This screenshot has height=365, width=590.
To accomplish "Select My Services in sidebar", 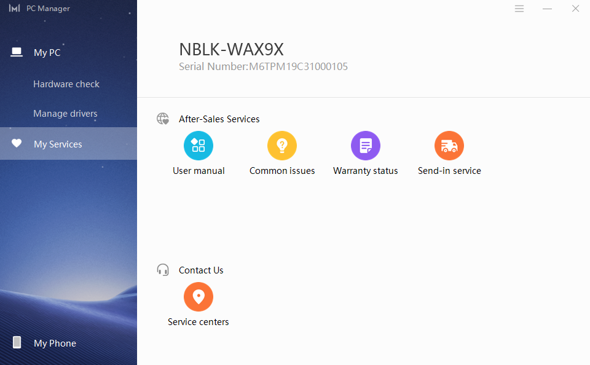I will pos(68,143).
